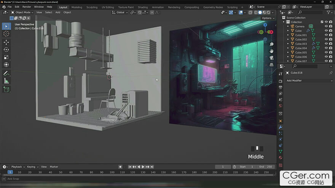The width and height of the screenshot is (335, 188).
Task: Select the Cursor tool
Action: 6,34
